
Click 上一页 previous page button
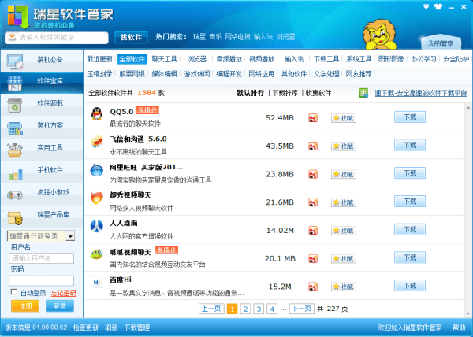(x=211, y=309)
